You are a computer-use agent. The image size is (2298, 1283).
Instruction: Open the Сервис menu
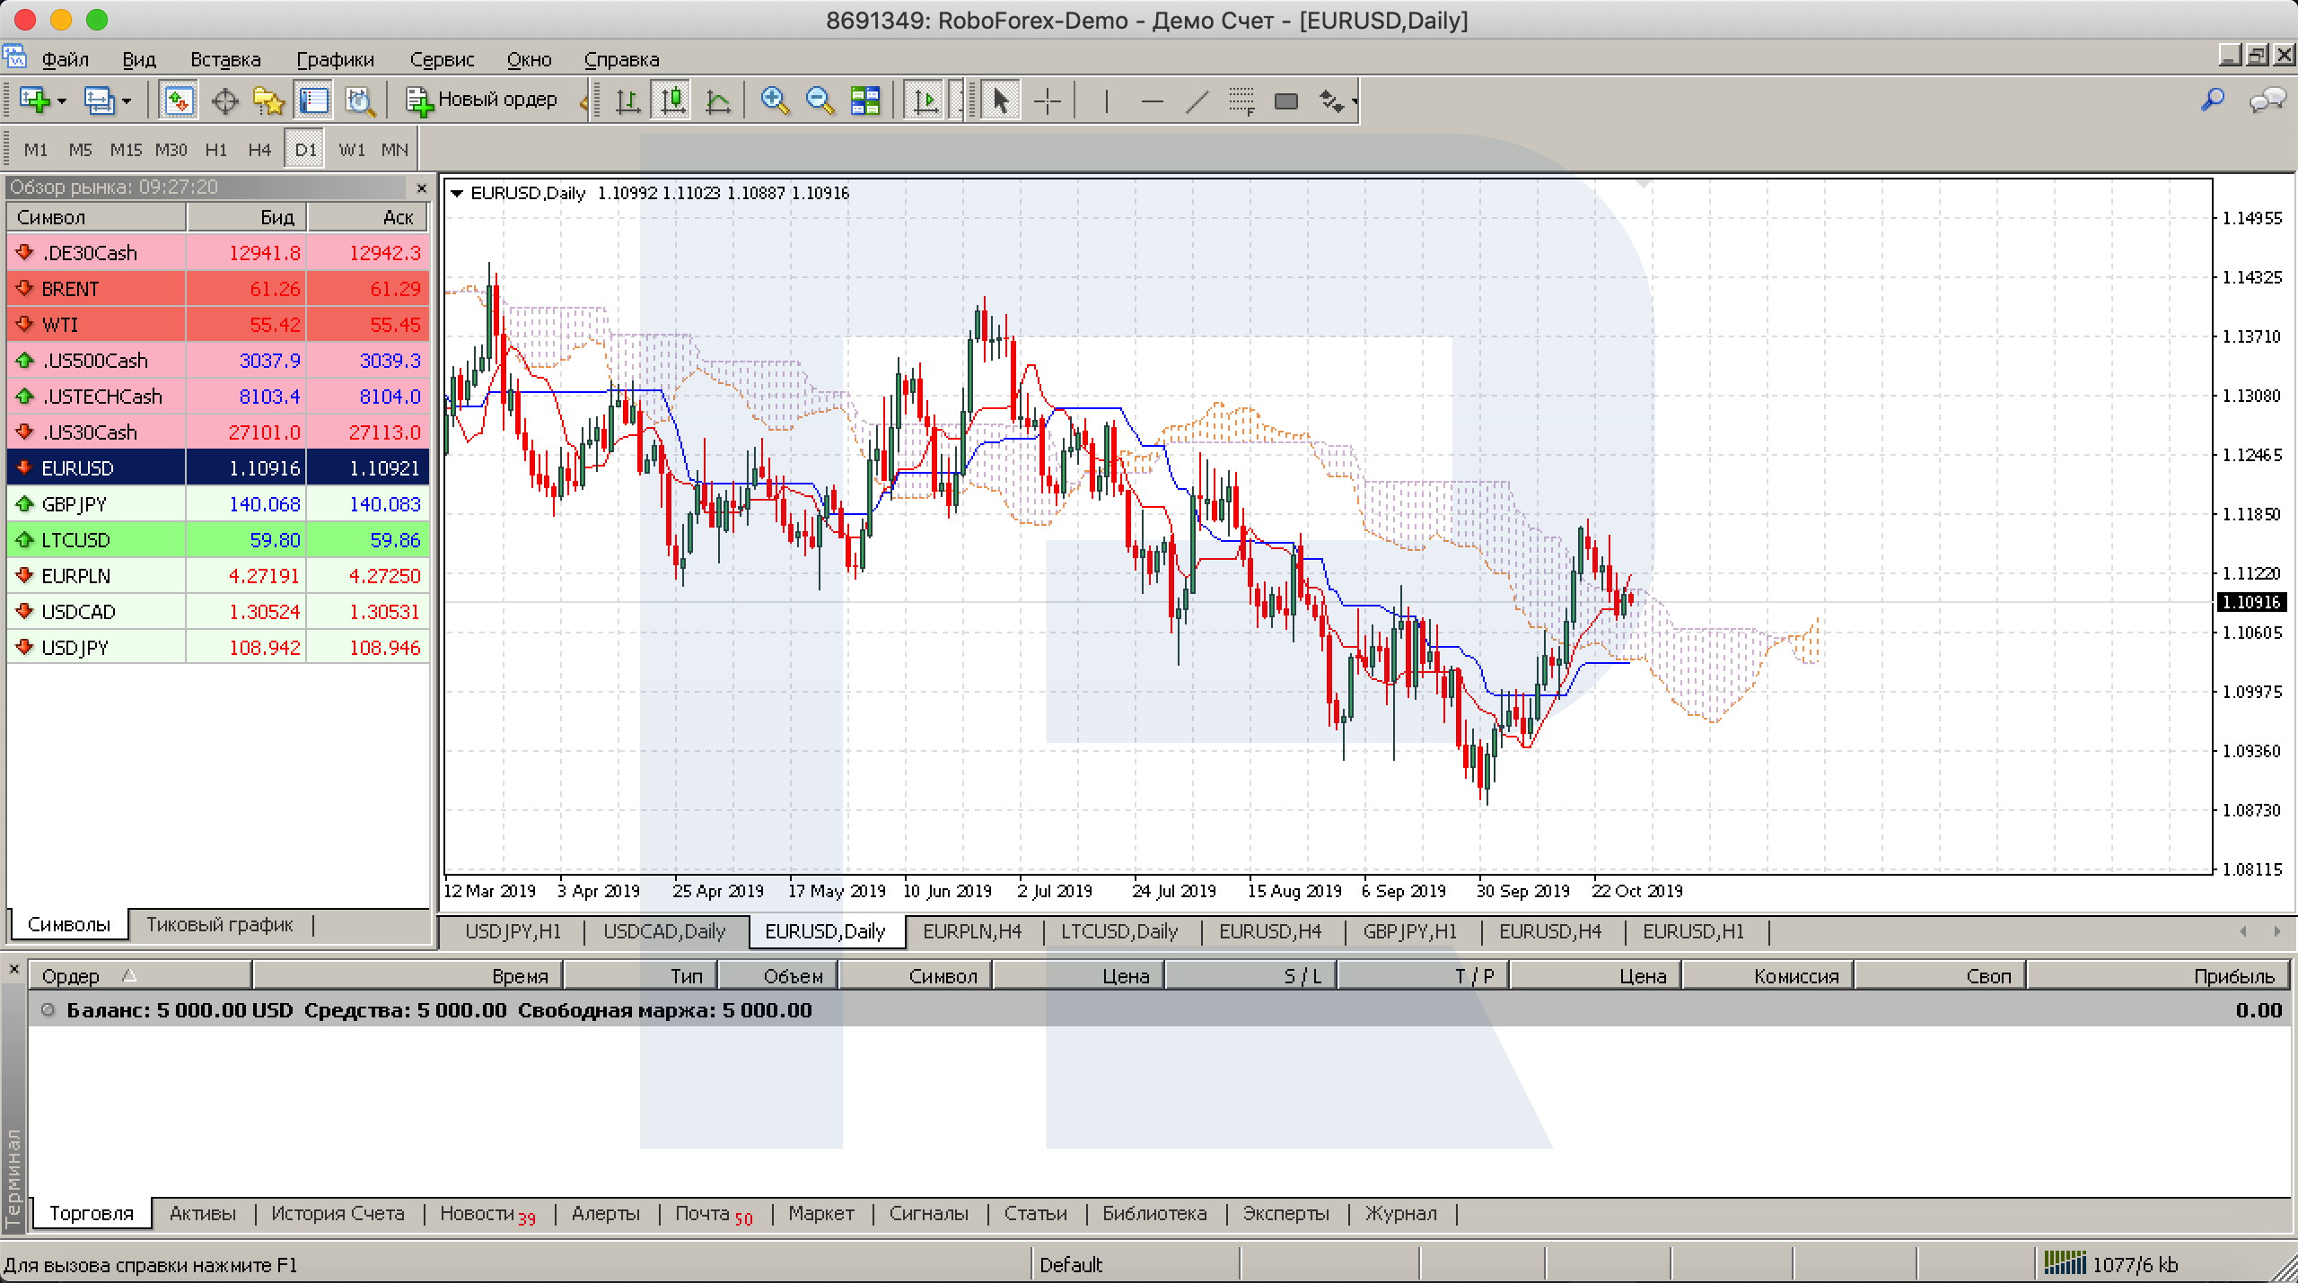[x=442, y=59]
